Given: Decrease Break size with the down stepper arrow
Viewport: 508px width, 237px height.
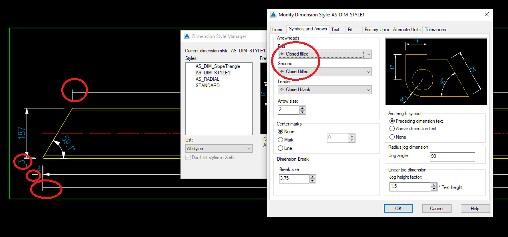Looking at the screenshot, I should click(x=313, y=180).
